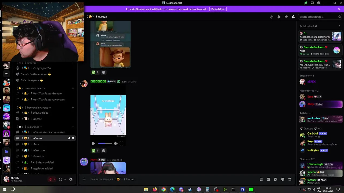Add reaction under the bunny video
This screenshot has height=193, width=344.
click(x=103, y=151)
